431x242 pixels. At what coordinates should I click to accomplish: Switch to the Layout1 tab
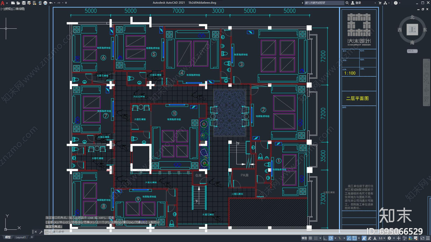point(20,237)
